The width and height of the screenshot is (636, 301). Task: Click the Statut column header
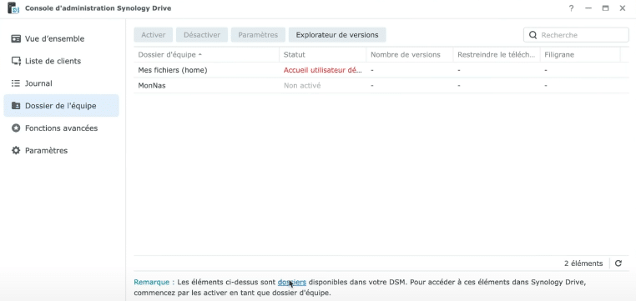pos(322,55)
